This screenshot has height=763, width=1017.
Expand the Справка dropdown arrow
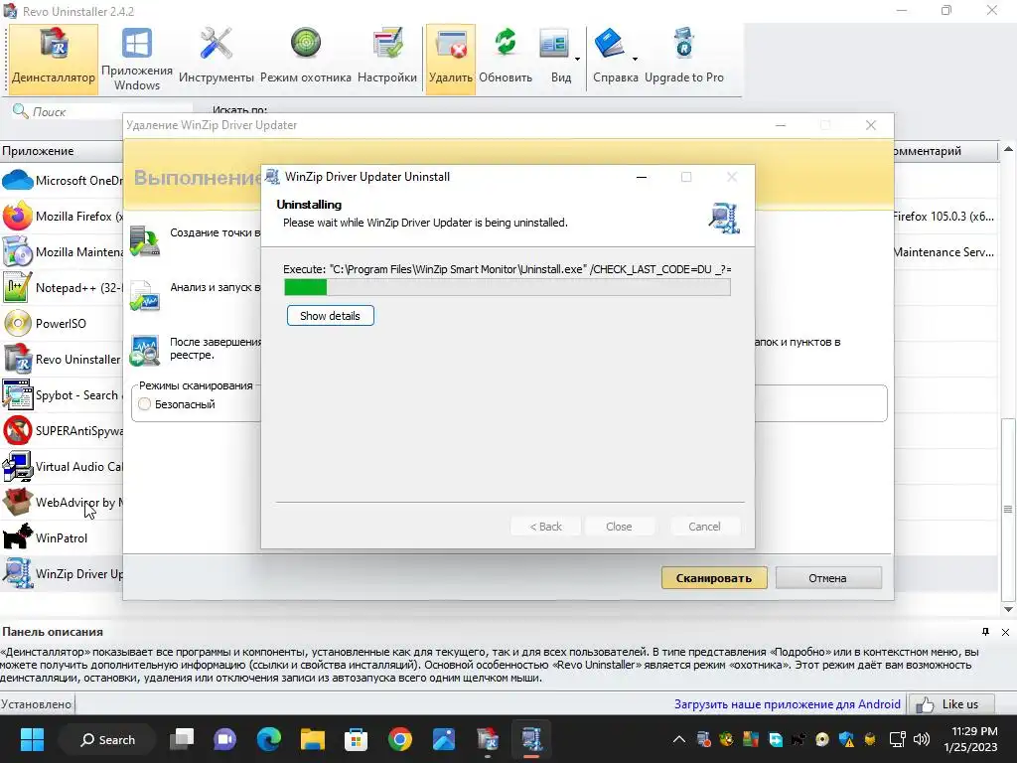pos(635,59)
